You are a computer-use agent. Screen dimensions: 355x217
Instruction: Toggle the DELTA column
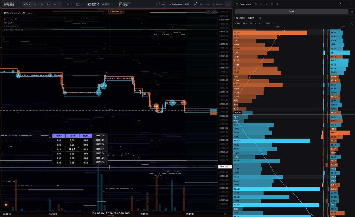click(x=253, y=23)
